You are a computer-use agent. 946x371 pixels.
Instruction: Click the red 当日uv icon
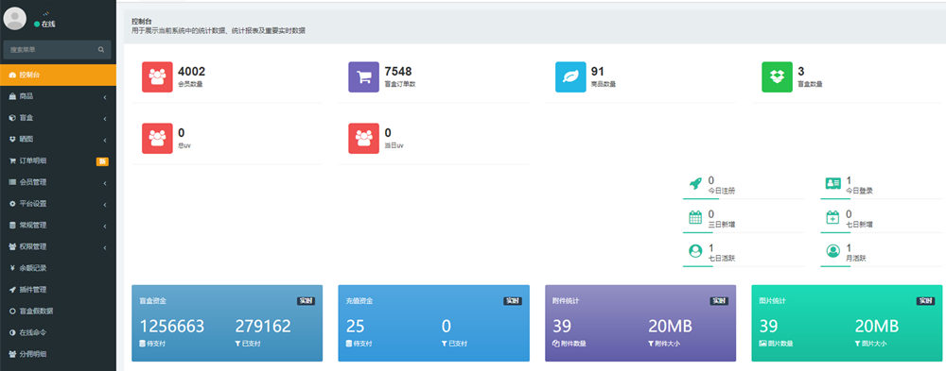coord(364,139)
